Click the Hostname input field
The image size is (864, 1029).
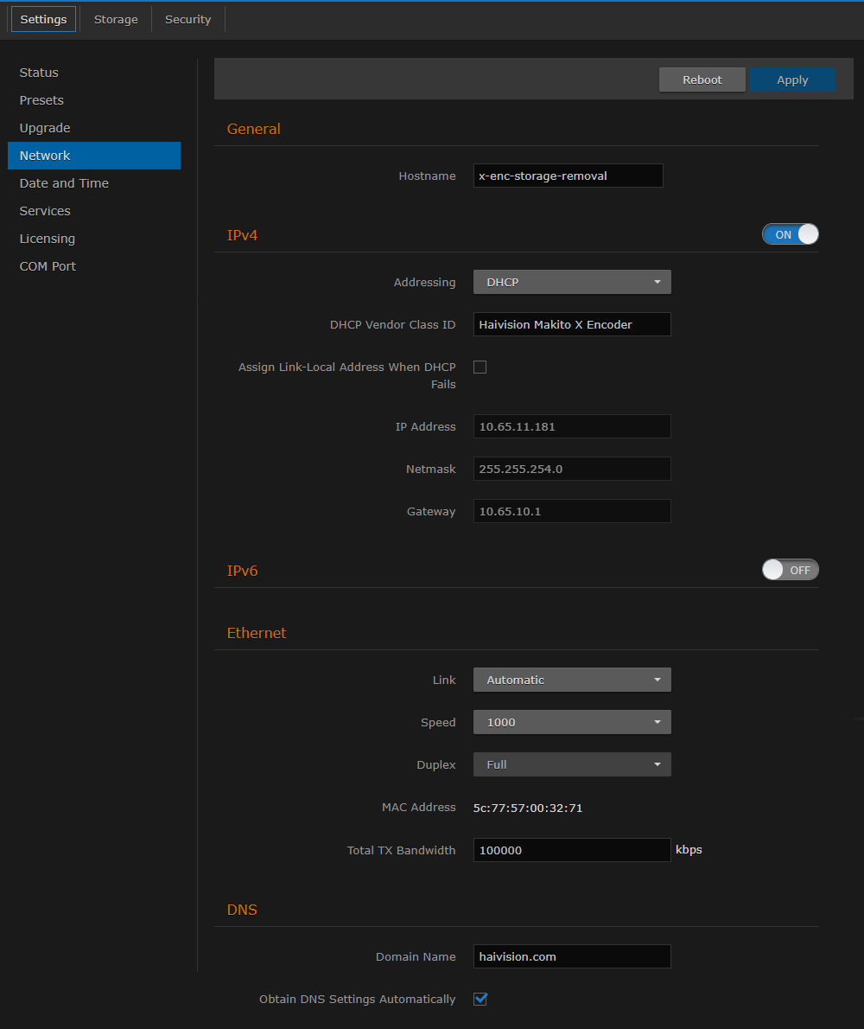[x=568, y=175]
